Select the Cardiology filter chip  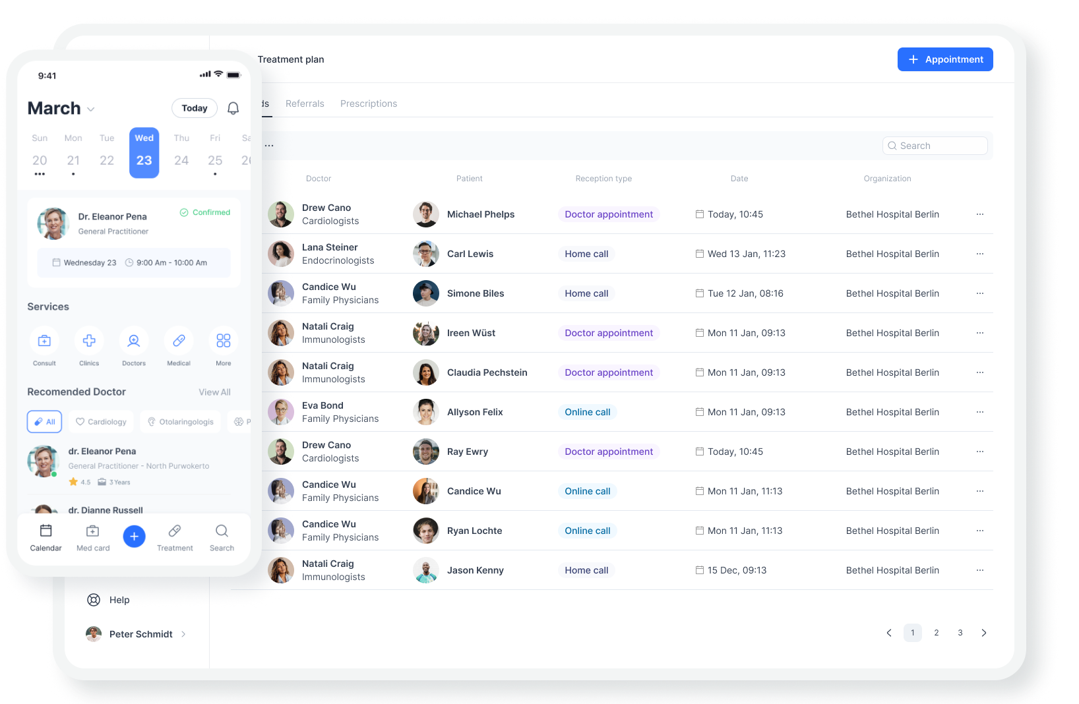pyautogui.click(x=101, y=422)
